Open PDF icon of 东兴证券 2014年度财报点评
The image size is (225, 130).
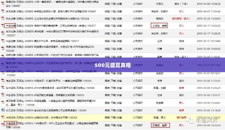(x=3, y=88)
